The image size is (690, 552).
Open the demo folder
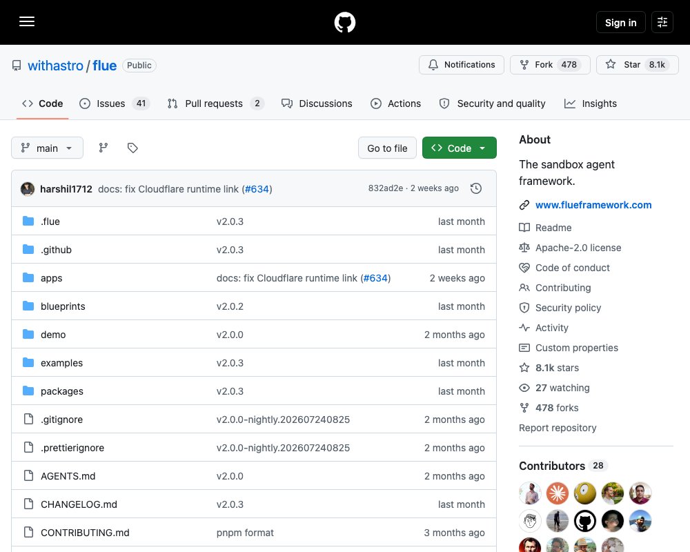coord(53,335)
